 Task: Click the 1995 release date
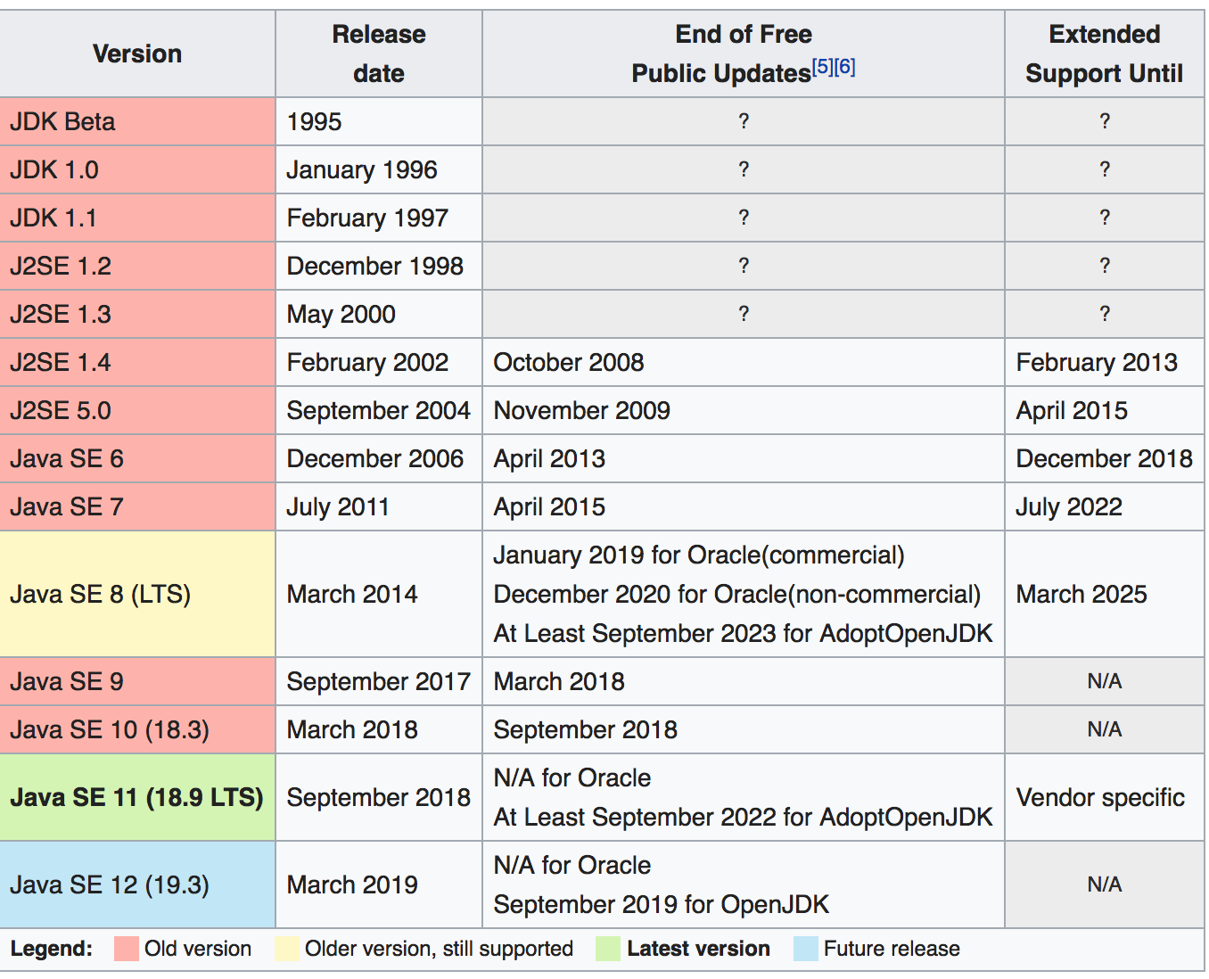(x=314, y=121)
